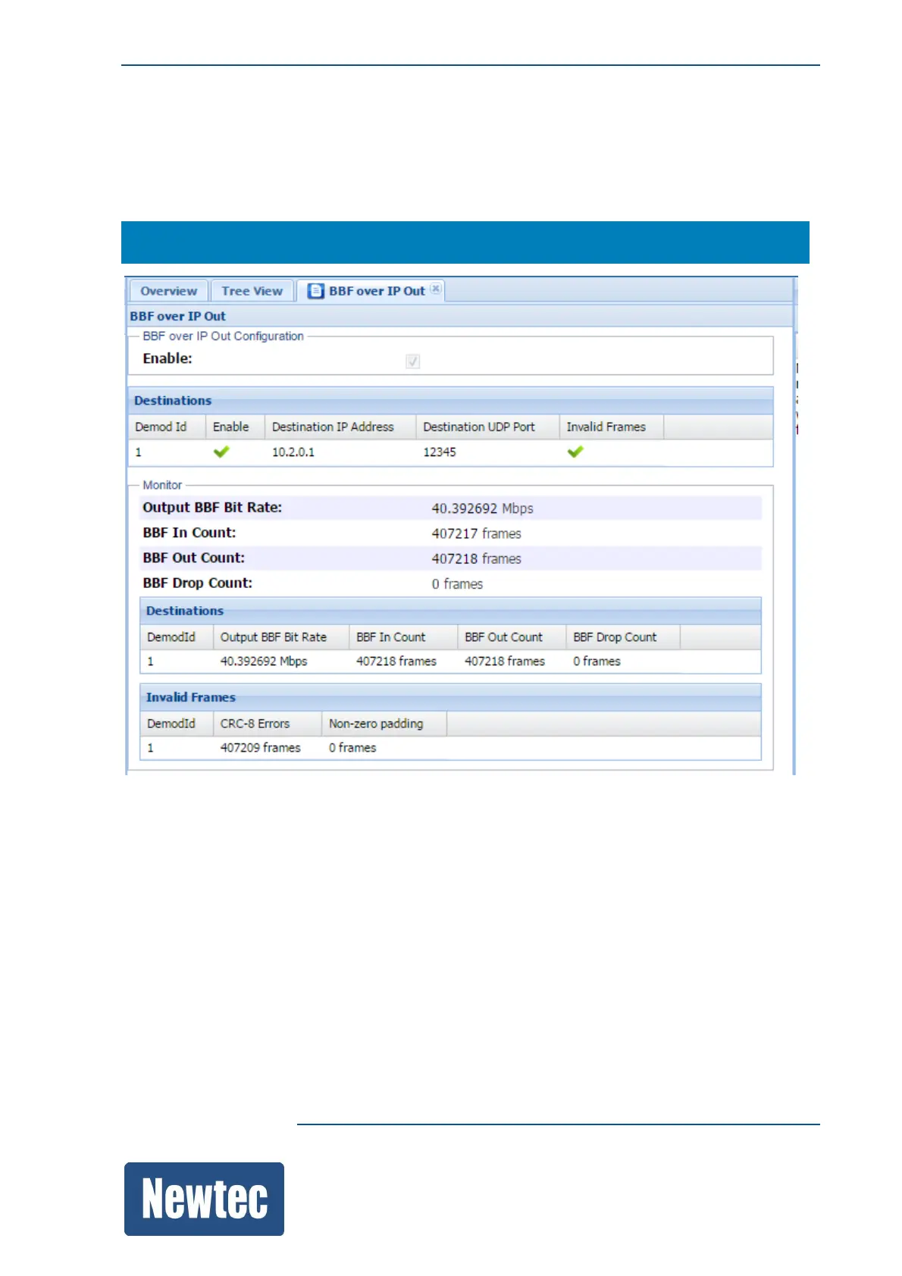Open the Tree View tab
Viewport: 902px width, 1276px height.
[252, 291]
